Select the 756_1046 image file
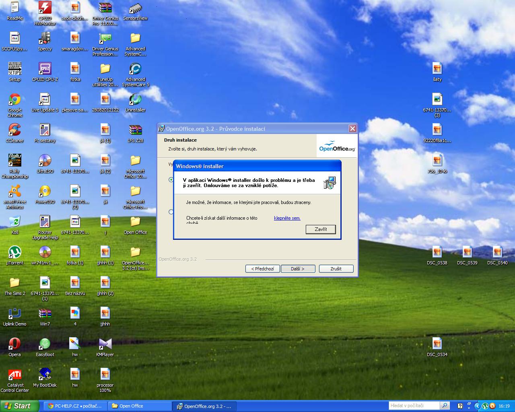 437,164
